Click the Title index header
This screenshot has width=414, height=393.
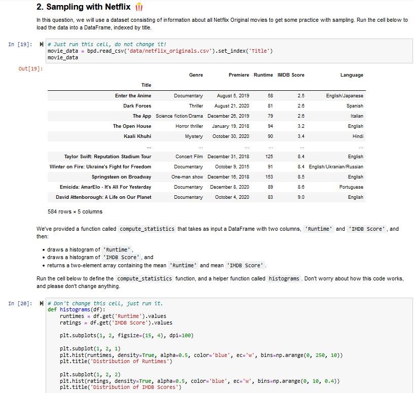tap(146, 85)
